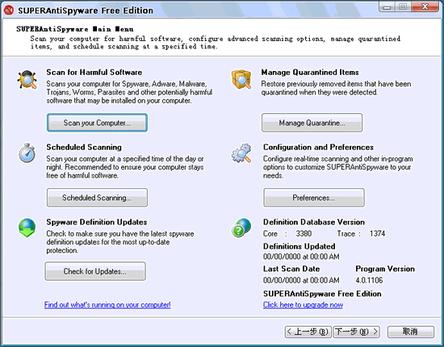Select Core version value 3380

click(304, 233)
